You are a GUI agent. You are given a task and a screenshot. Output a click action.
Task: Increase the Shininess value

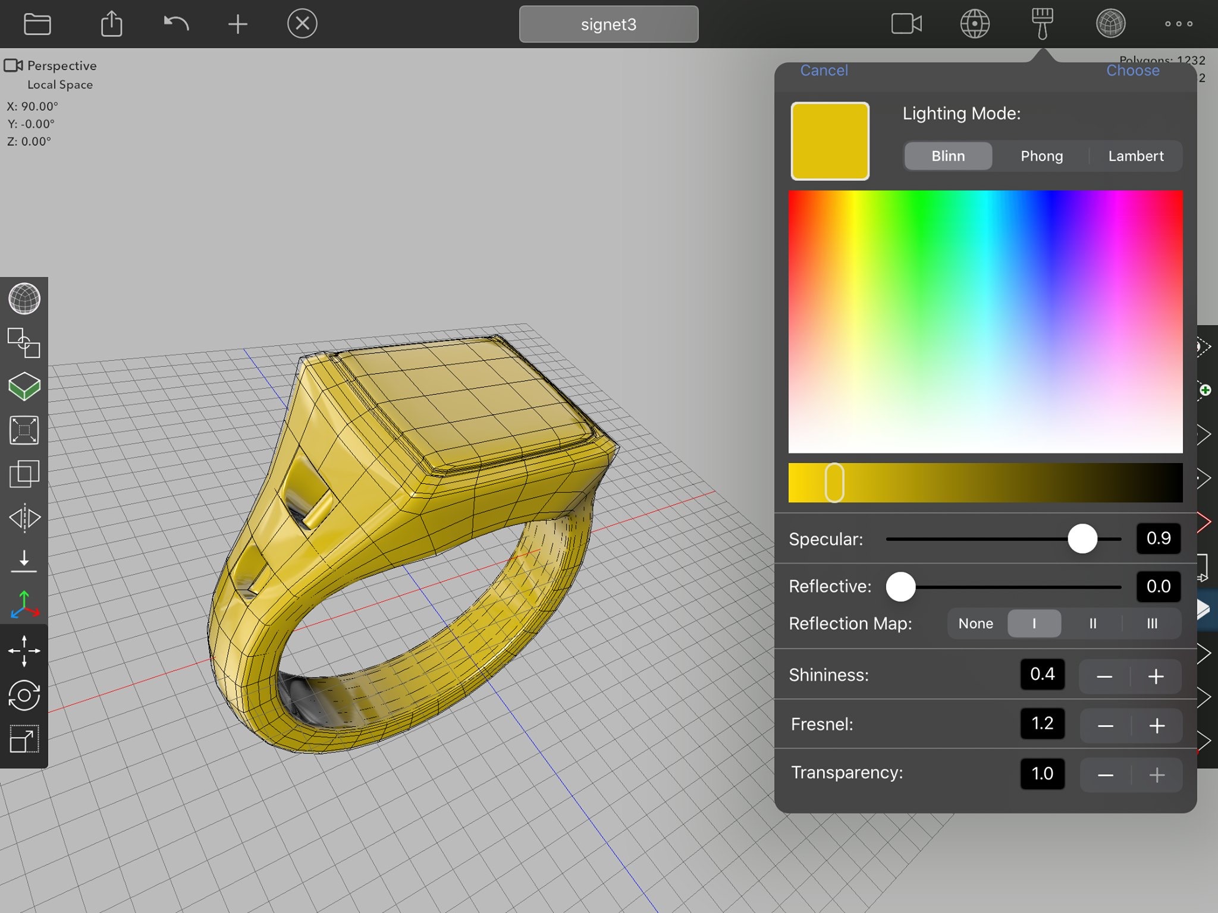coord(1156,676)
